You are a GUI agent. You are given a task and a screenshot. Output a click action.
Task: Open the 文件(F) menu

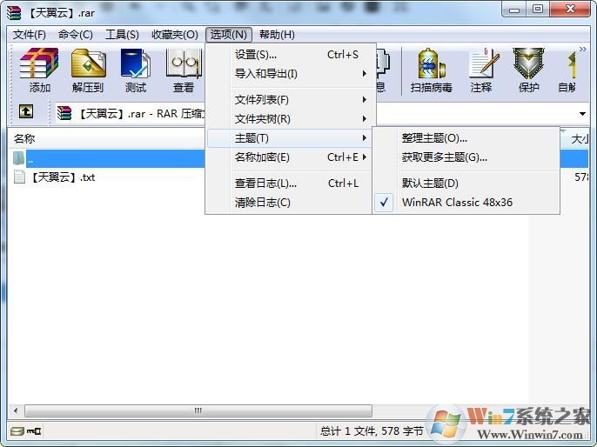tap(30, 35)
